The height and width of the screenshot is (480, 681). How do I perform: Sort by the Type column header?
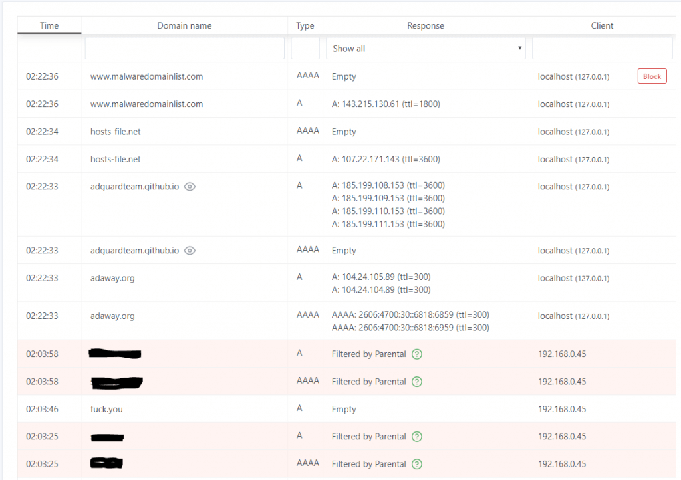(305, 26)
